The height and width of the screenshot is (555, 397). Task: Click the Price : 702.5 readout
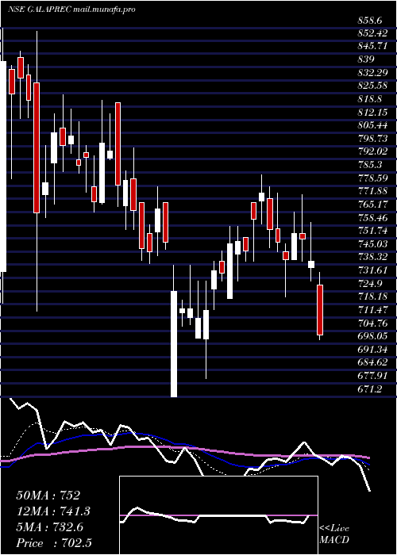56,543
